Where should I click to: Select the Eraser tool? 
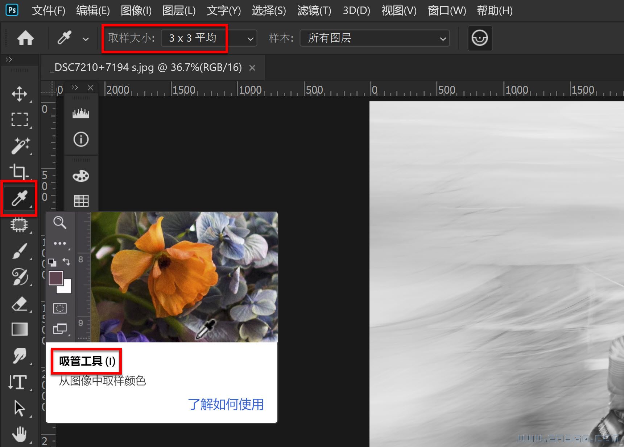coord(20,304)
